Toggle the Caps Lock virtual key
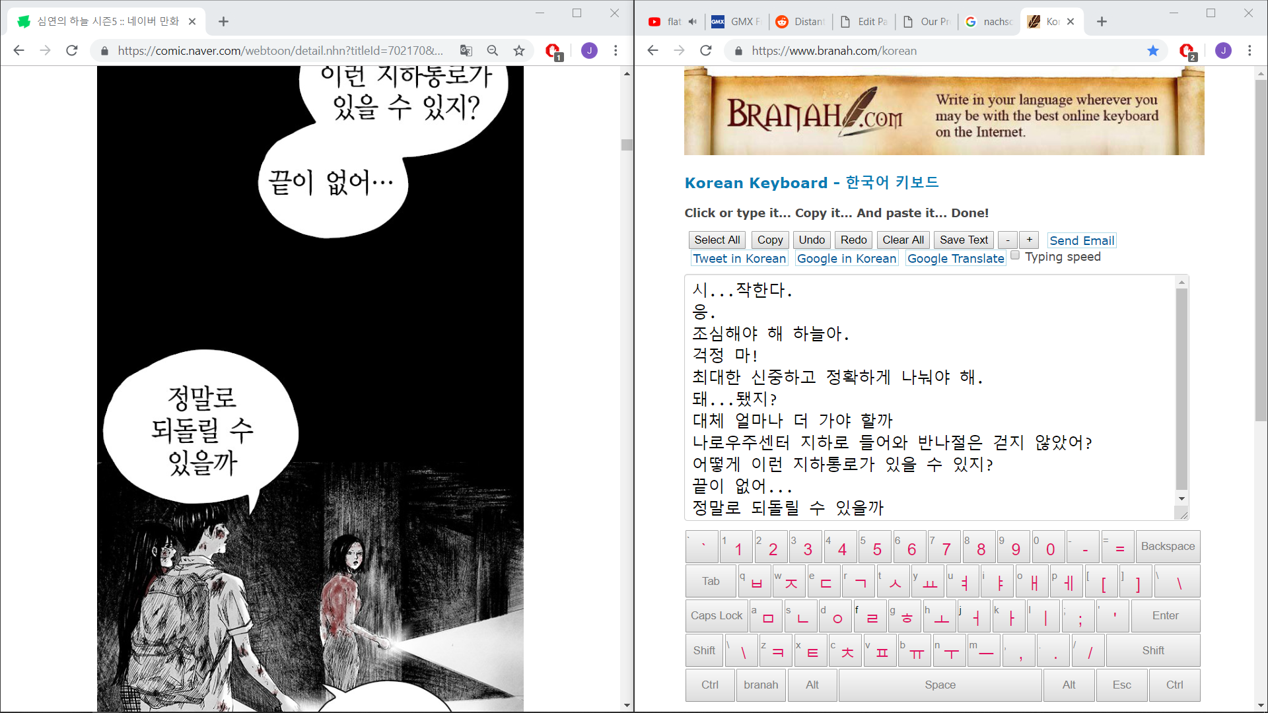1268x713 pixels. (x=717, y=616)
